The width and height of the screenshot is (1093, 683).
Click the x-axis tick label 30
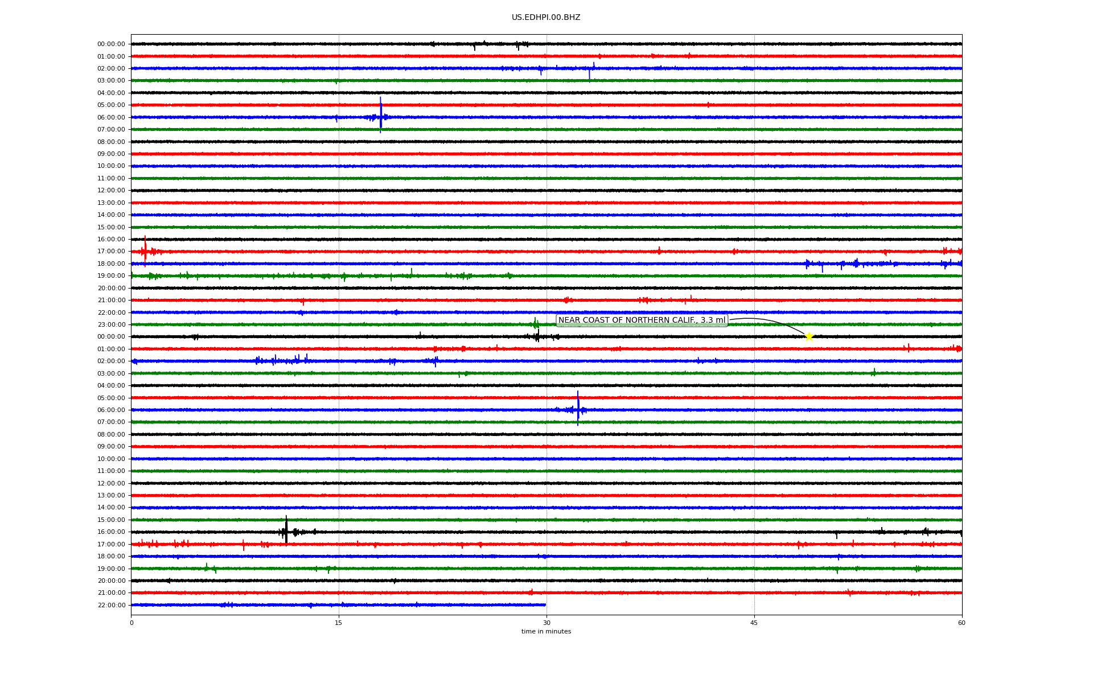click(546, 623)
